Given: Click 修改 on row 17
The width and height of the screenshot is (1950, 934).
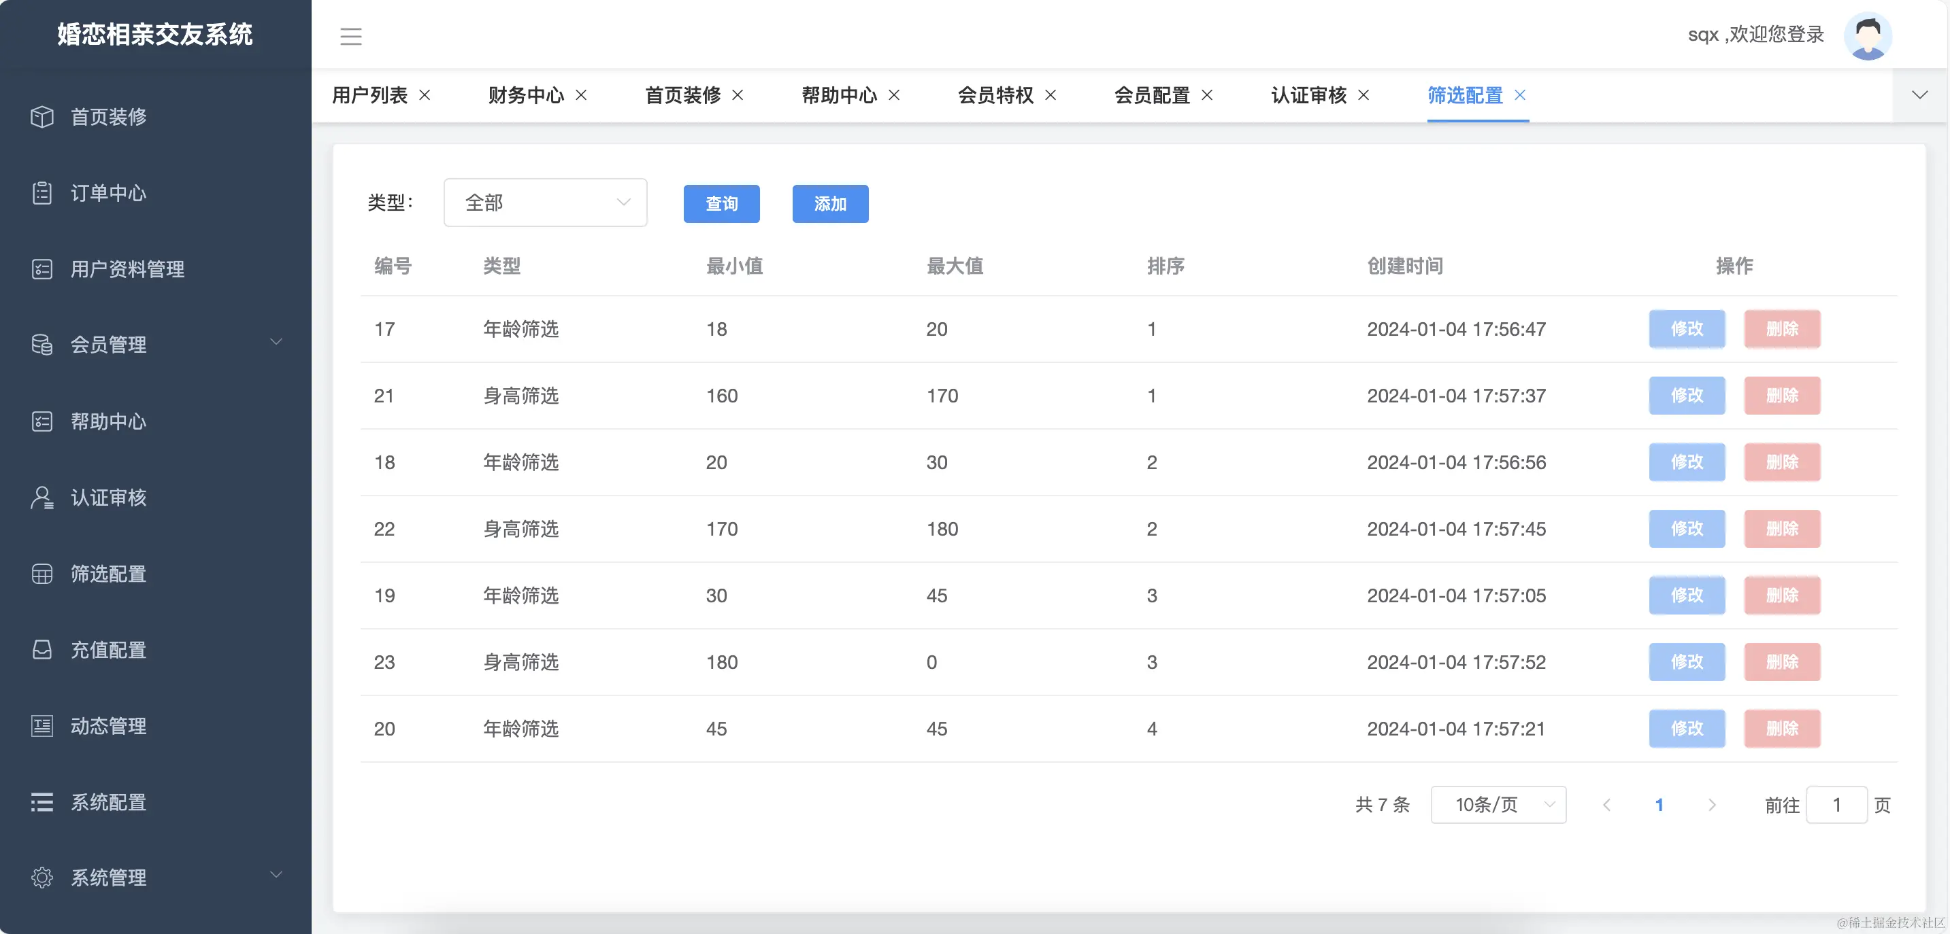Looking at the screenshot, I should [1687, 329].
